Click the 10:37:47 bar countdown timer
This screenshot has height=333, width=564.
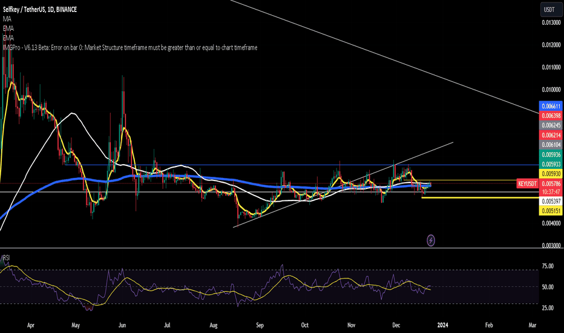tap(551, 191)
